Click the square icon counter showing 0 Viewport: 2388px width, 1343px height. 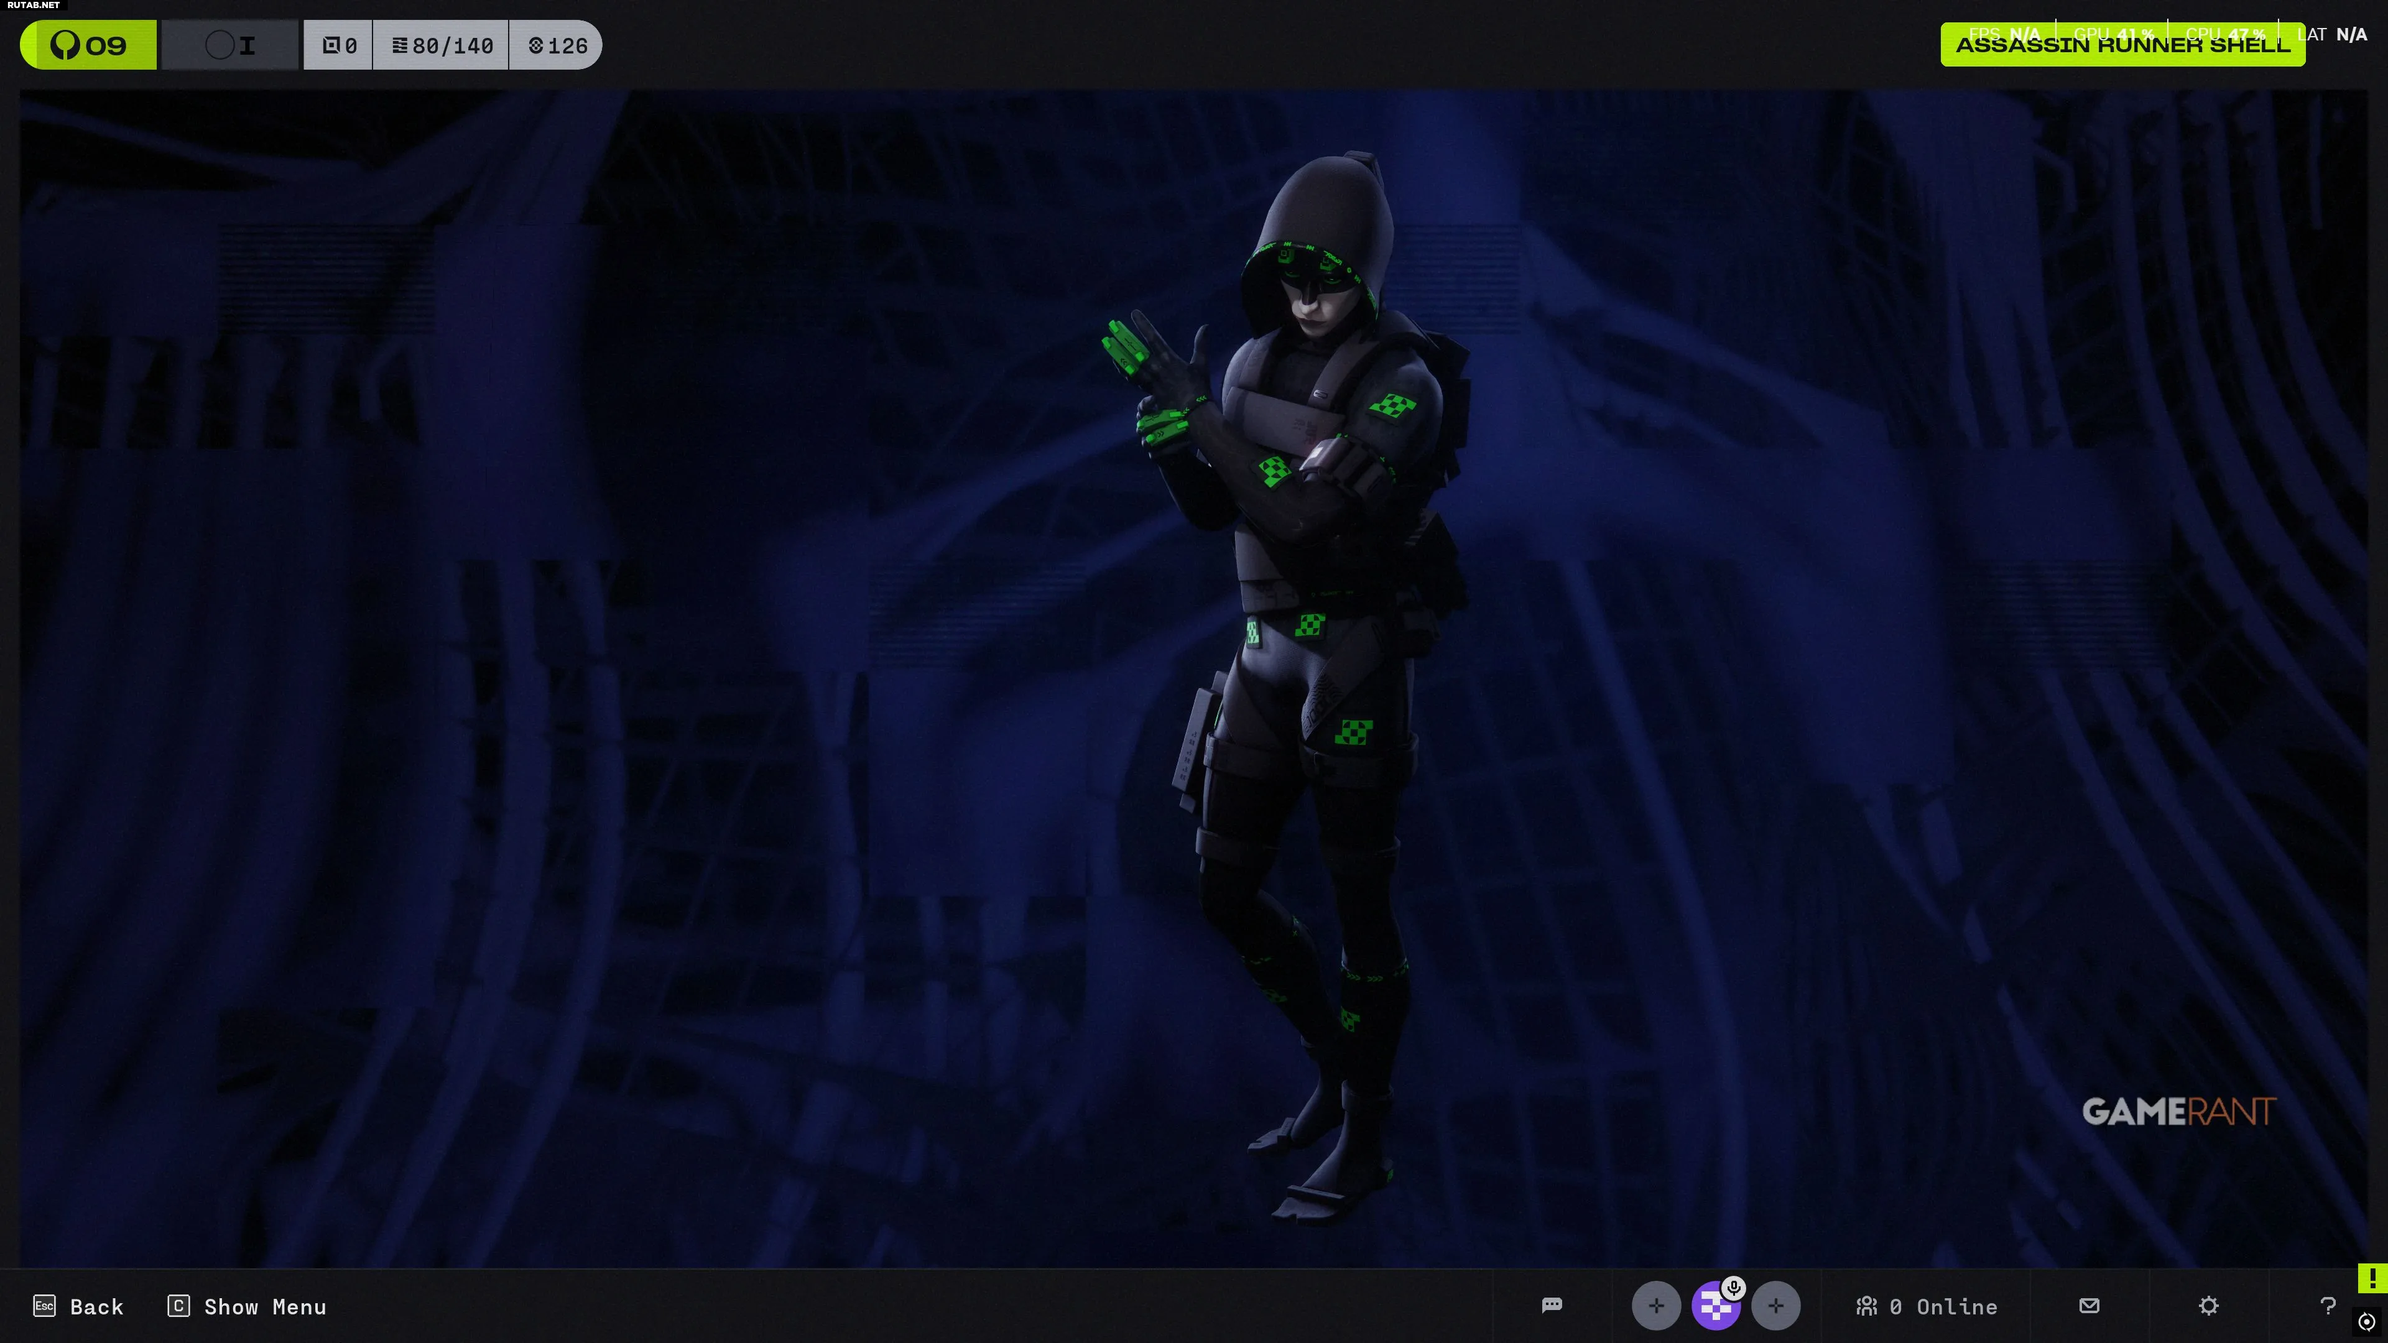pos(338,45)
